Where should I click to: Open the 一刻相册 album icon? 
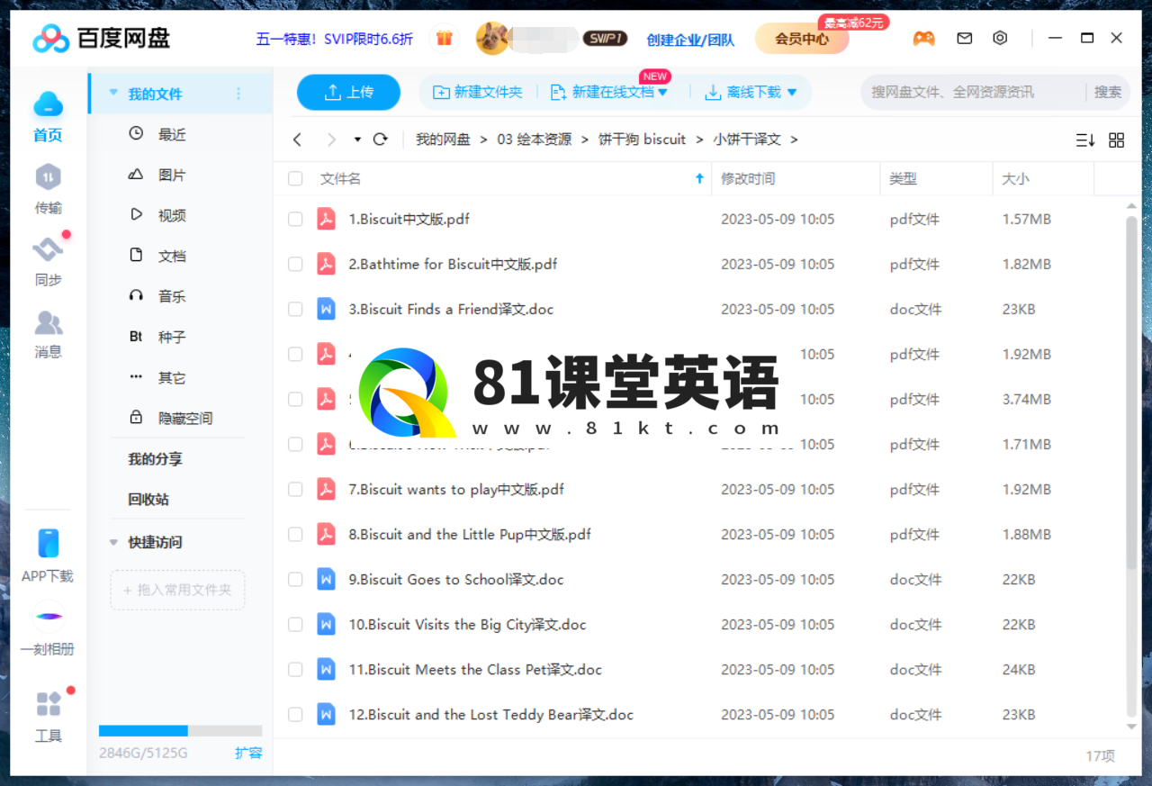point(48,617)
